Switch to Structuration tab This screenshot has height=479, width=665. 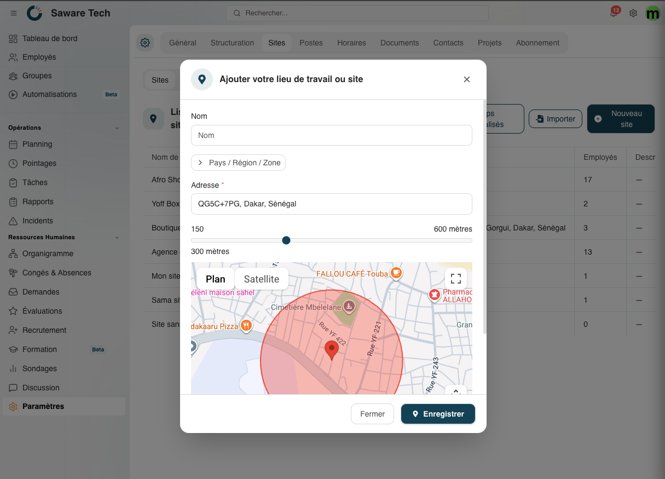point(232,43)
